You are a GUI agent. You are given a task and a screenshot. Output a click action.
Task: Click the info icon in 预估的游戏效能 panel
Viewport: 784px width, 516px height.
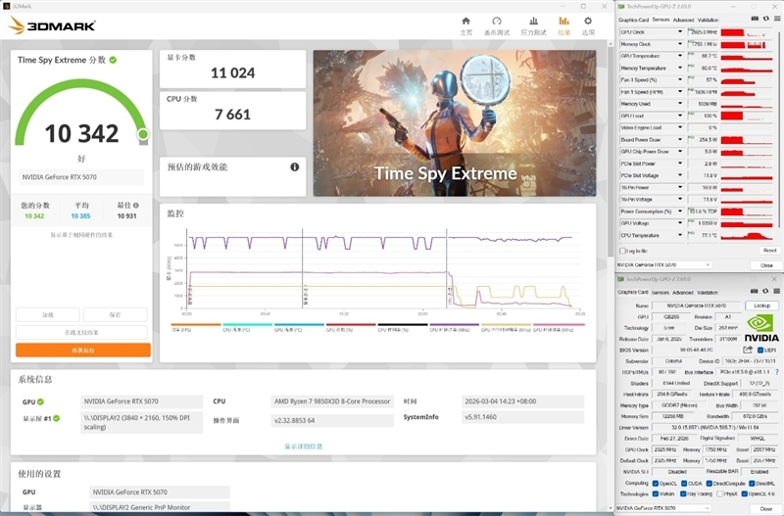(295, 166)
